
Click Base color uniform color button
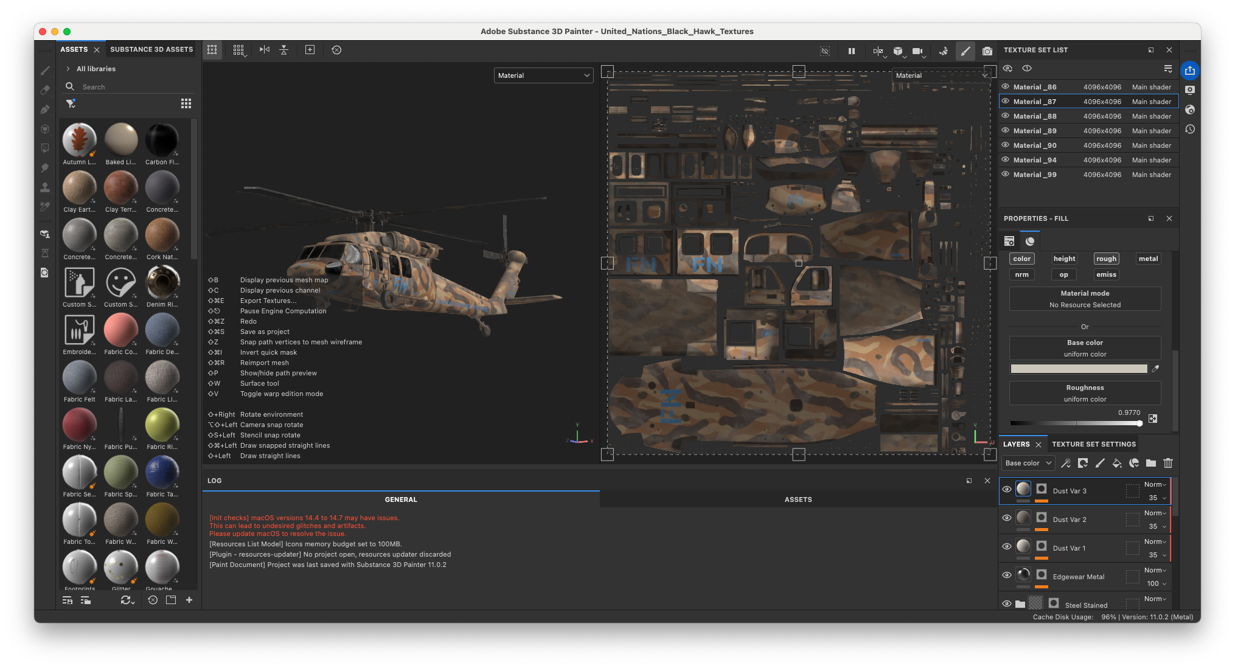(x=1085, y=348)
